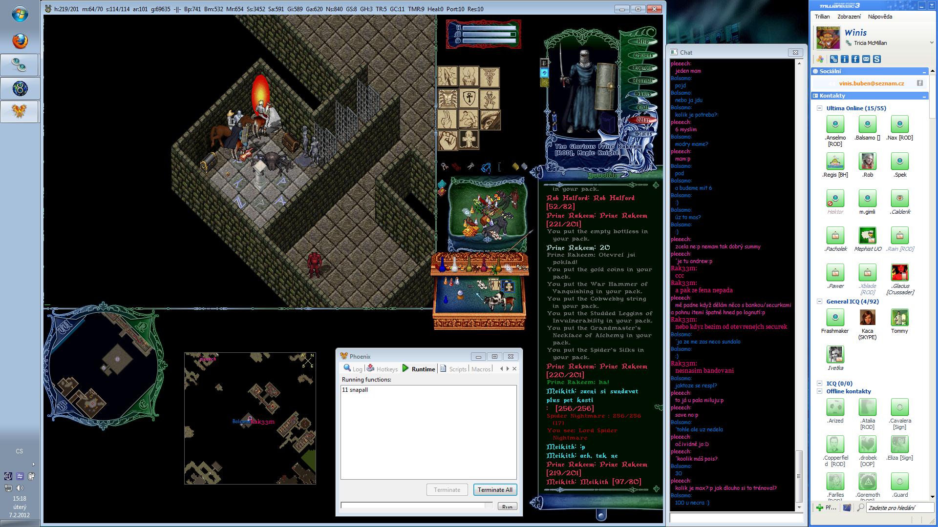The image size is (938, 527).
Task: Toggle the red War mode button
Action: pyautogui.click(x=643, y=120)
